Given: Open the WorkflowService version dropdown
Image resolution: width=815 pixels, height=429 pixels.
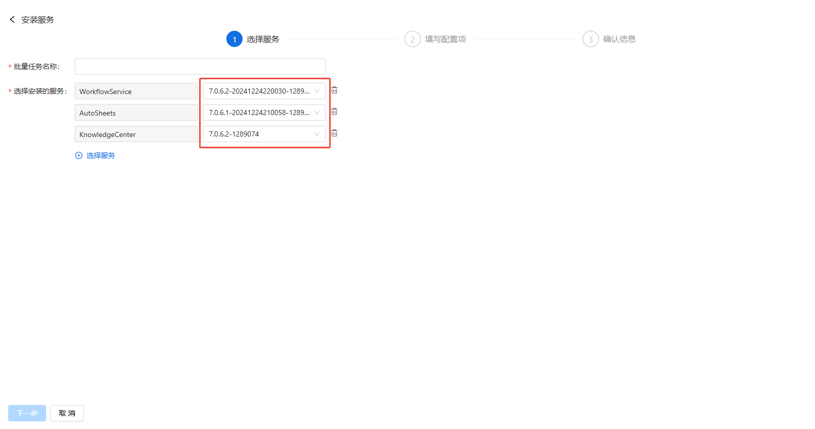Looking at the screenshot, I should [x=264, y=91].
